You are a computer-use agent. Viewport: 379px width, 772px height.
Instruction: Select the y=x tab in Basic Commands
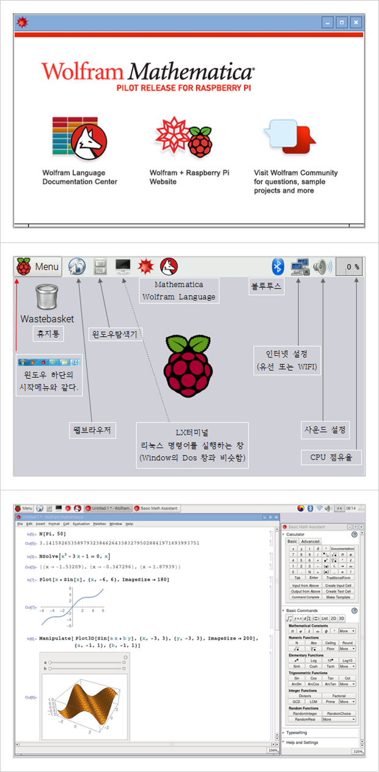(x=298, y=618)
